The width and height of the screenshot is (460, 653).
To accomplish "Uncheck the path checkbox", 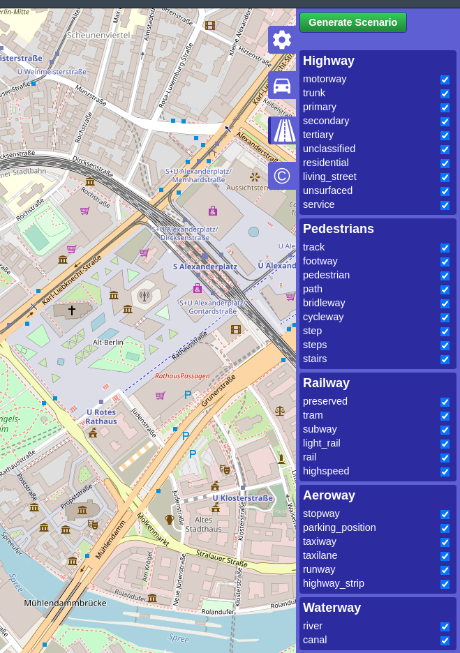I will 445,290.
